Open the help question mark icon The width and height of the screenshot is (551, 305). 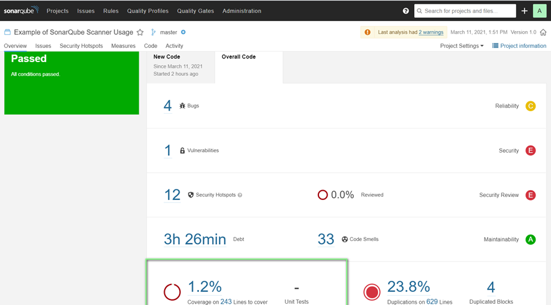pos(405,11)
